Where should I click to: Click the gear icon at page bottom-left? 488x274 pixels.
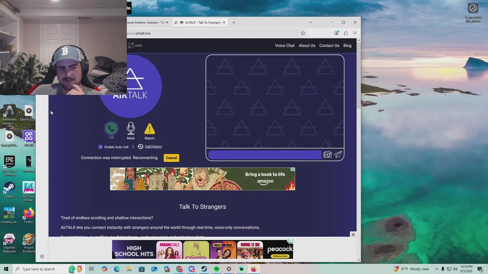pyautogui.click(x=42, y=256)
